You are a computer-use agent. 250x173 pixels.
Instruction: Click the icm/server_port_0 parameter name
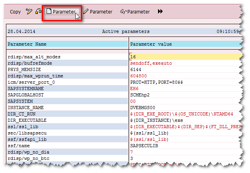coord(31,82)
